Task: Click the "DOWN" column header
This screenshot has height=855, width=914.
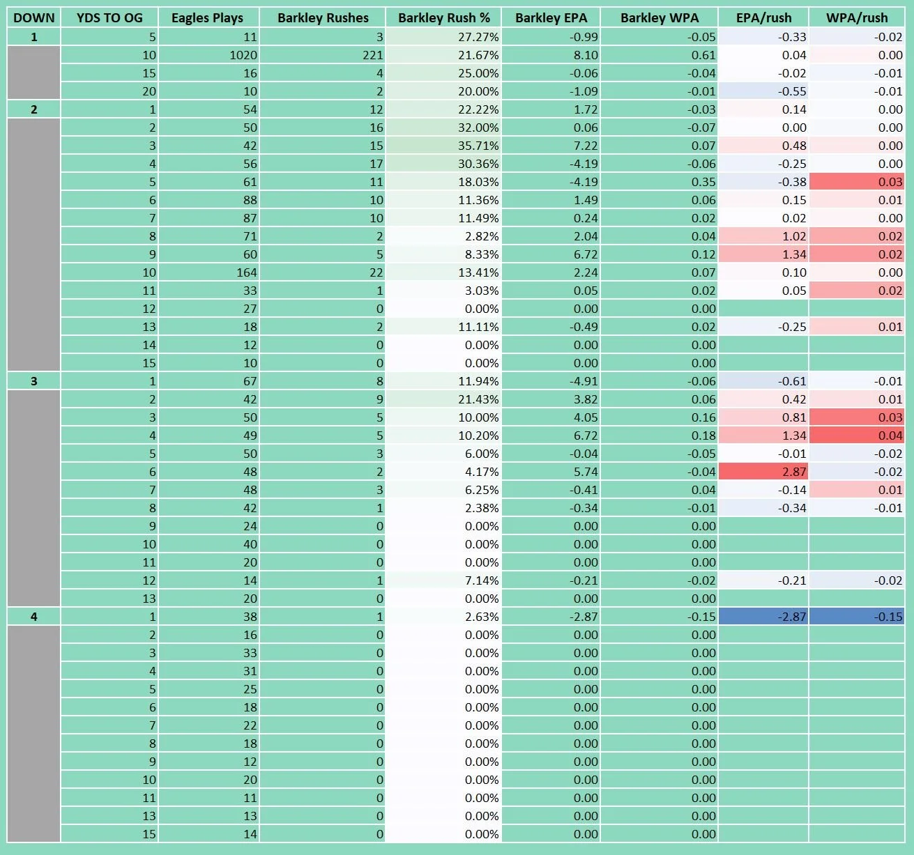Action: point(33,17)
